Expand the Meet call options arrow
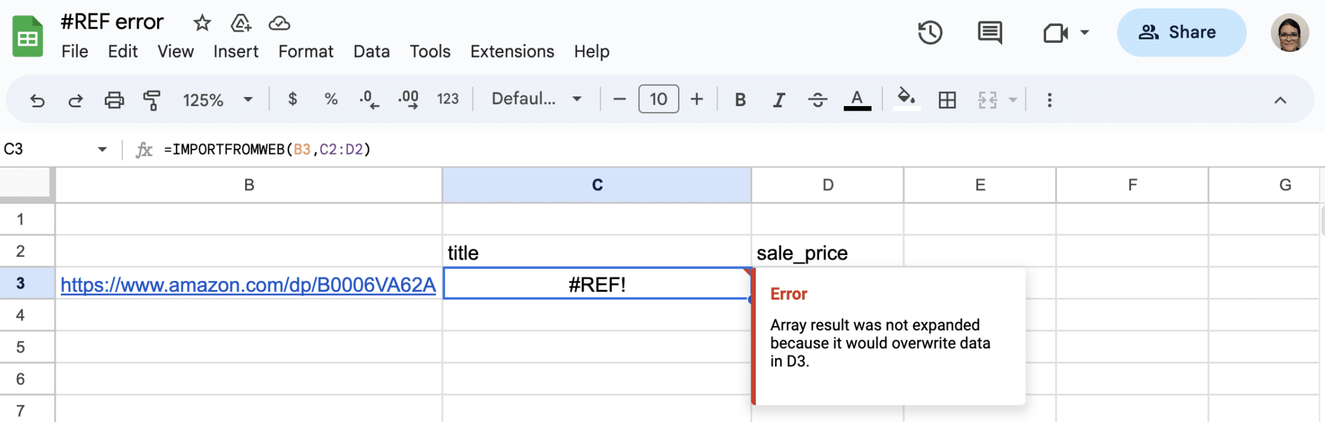 click(x=1085, y=32)
